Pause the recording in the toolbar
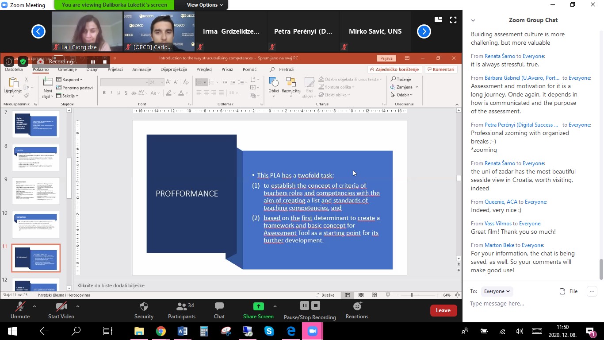The width and height of the screenshot is (604, 340). (304, 305)
